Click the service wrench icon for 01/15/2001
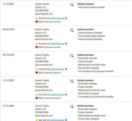Image resolution: width=132 pixels, height=121 pixels. pyautogui.click(x=72, y=5)
